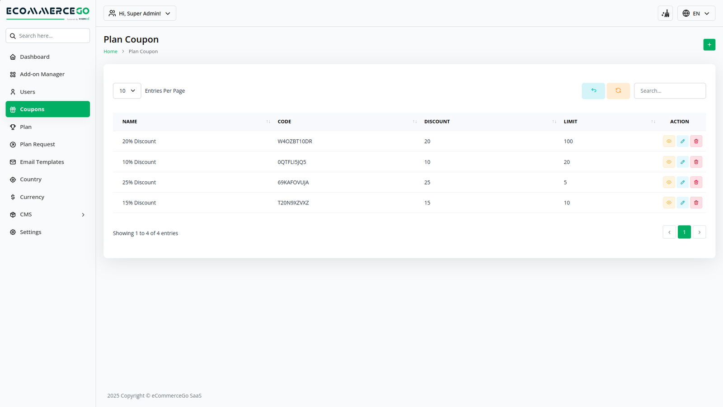Viewport: 723px width, 407px height.
Task: Edit the 25% Discount coupon
Action: [x=682, y=183]
